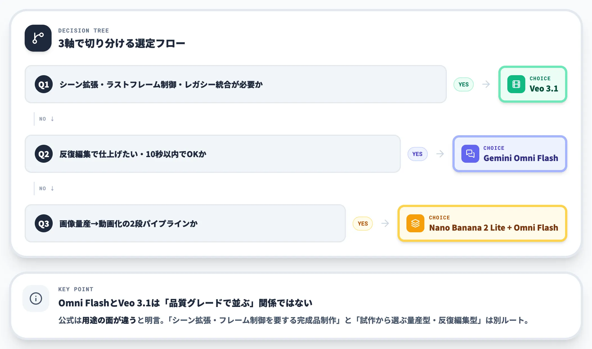Click the arrow pointing to Nano Banana 2 Lite
592x349 pixels.
(x=385, y=223)
